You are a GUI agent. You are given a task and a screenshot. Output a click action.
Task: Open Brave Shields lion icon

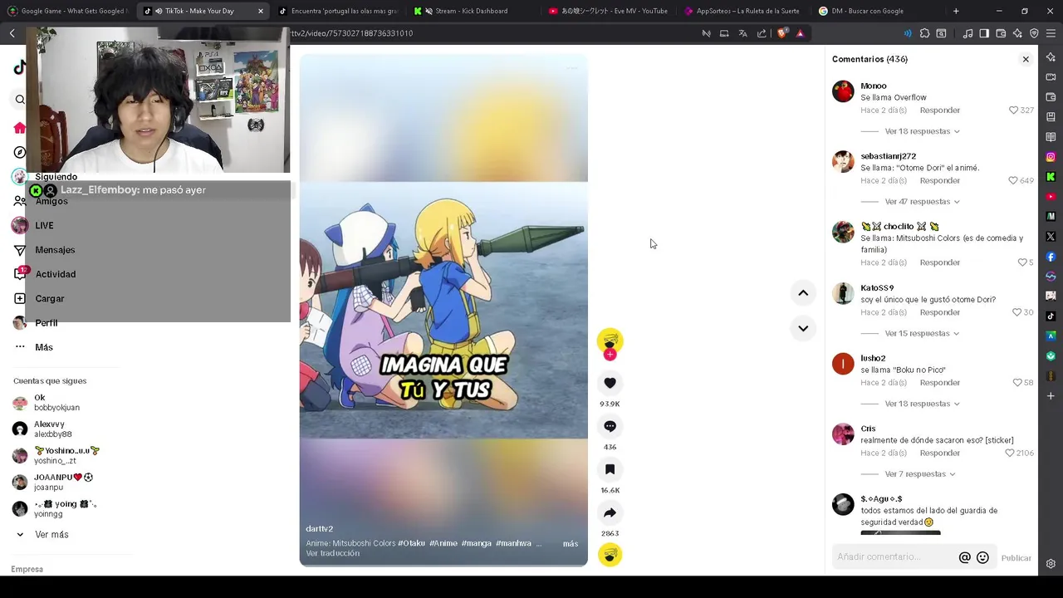tap(782, 33)
